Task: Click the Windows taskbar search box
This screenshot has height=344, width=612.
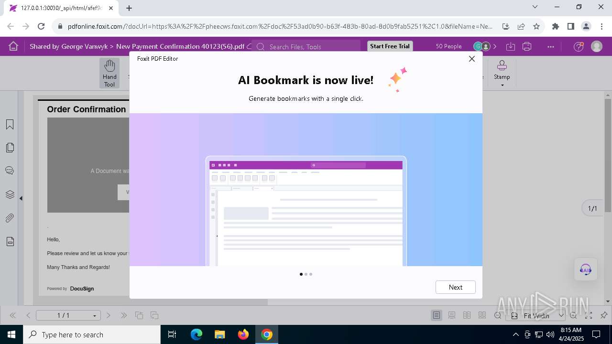Action: click(92, 334)
